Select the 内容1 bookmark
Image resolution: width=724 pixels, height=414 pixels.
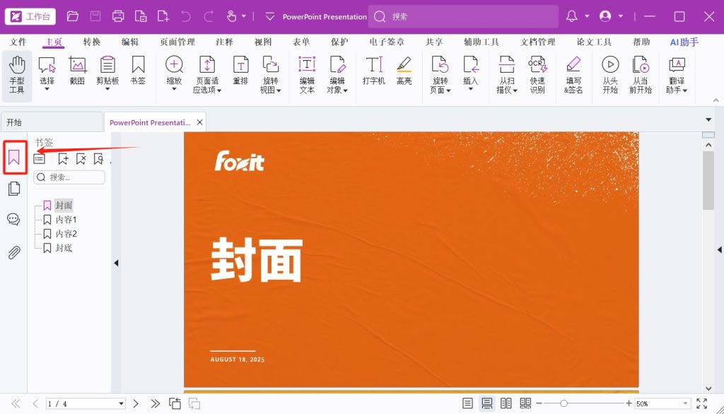[x=66, y=220]
